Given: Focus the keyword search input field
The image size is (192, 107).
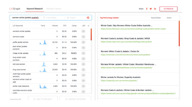Looking at the screenshot, I should [25, 18].
